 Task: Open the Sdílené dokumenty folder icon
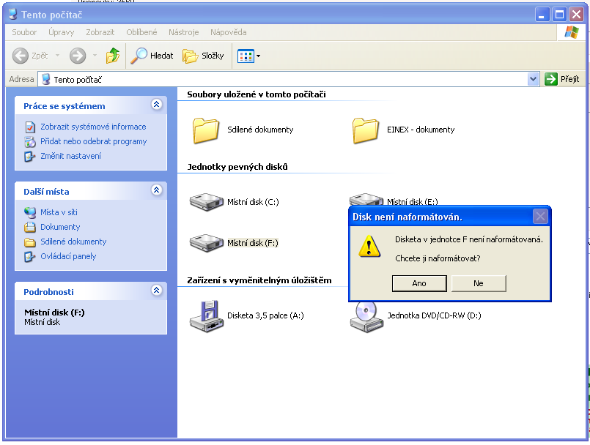click(206, 130)
